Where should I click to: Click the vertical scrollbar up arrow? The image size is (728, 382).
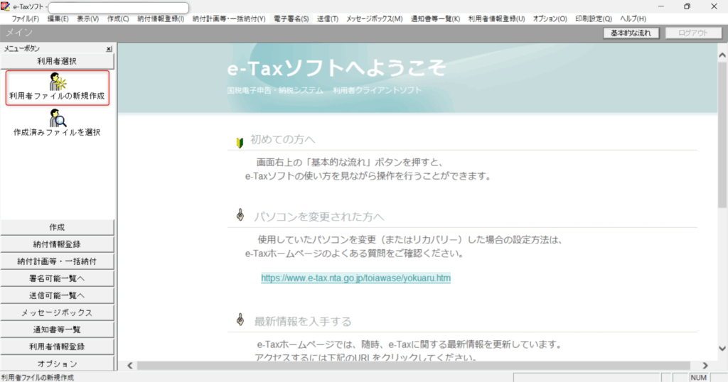pyautogui.click(x=722, y=55)
